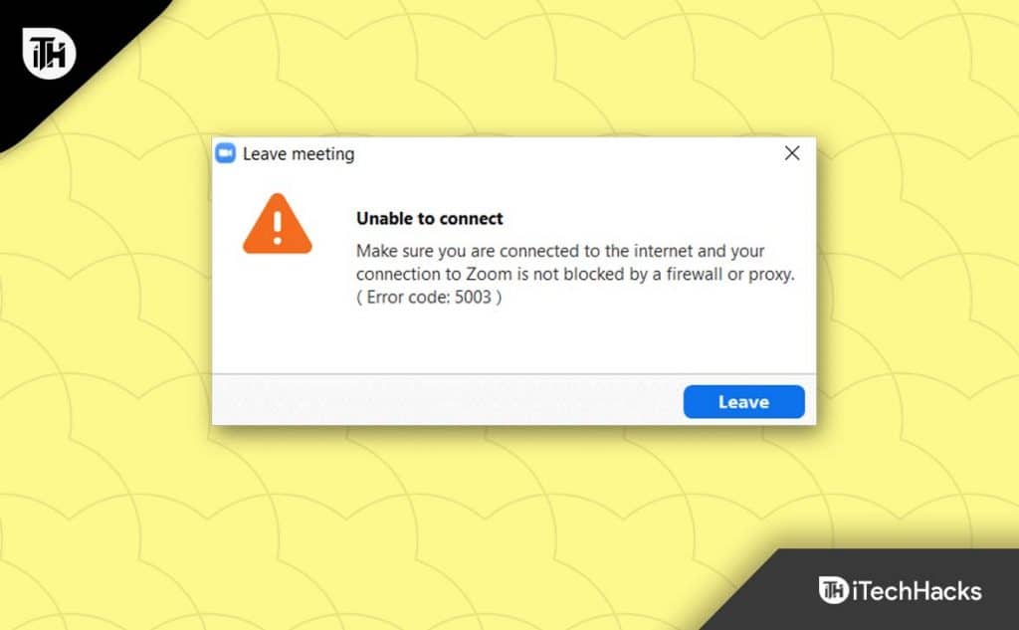Click the logo icon beside iTechHacks text

pyautogui.click(x=834, y=590)
